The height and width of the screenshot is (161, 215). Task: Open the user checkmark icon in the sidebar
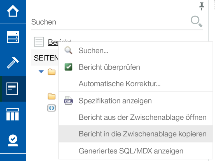[13, 141]
